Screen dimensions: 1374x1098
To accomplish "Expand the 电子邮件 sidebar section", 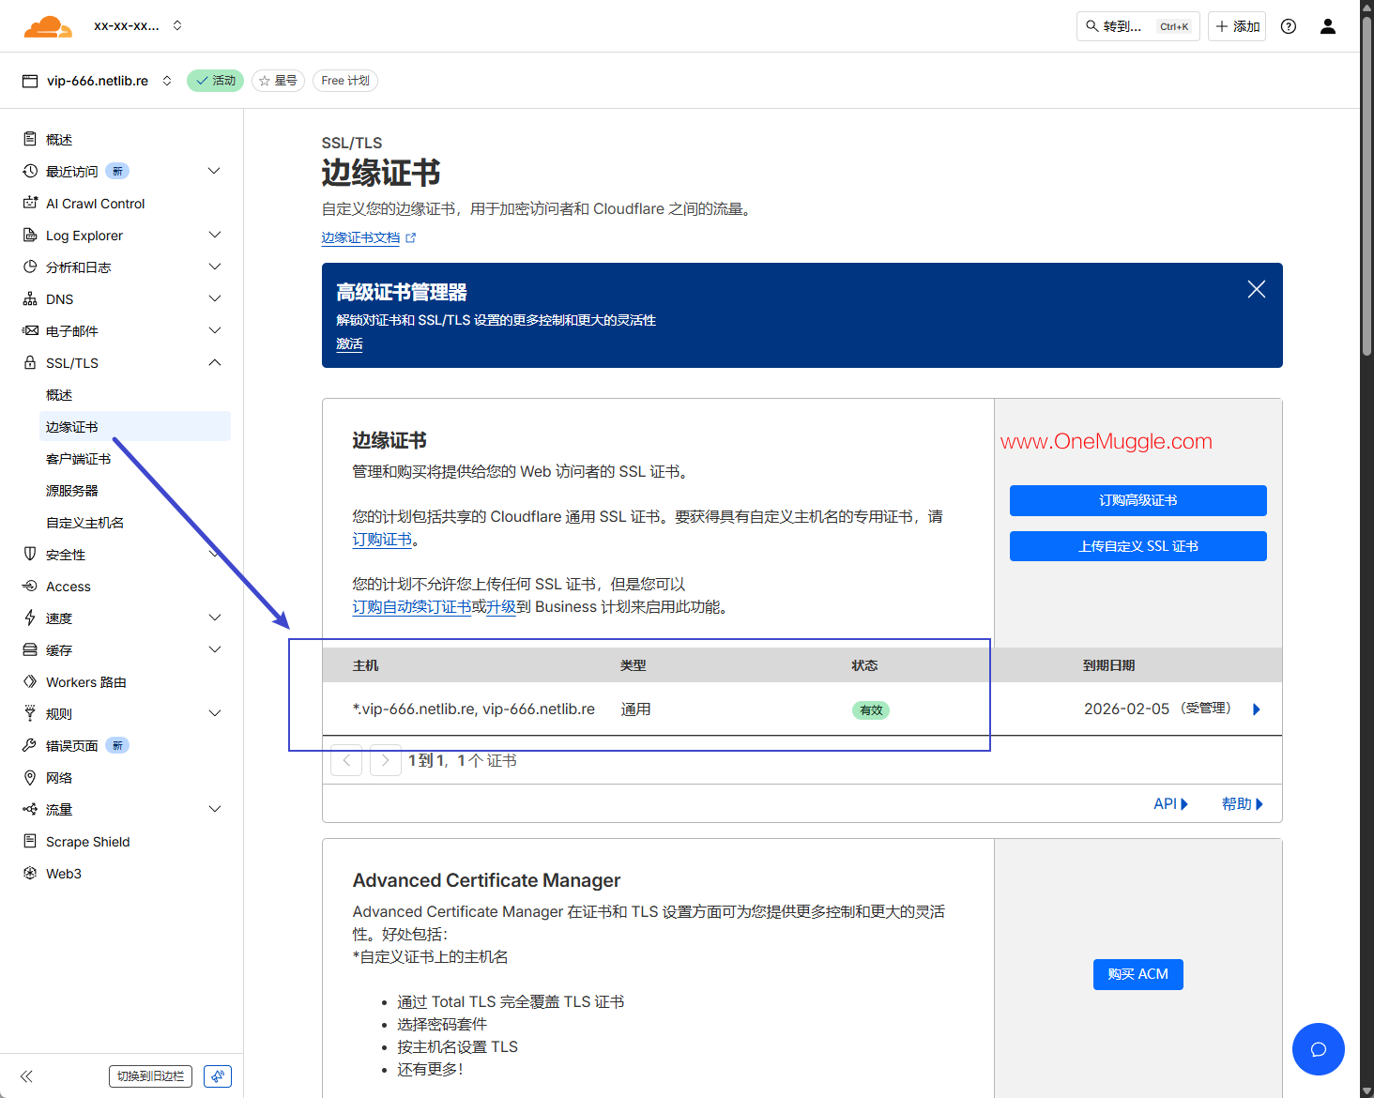I will coord(214,330).
